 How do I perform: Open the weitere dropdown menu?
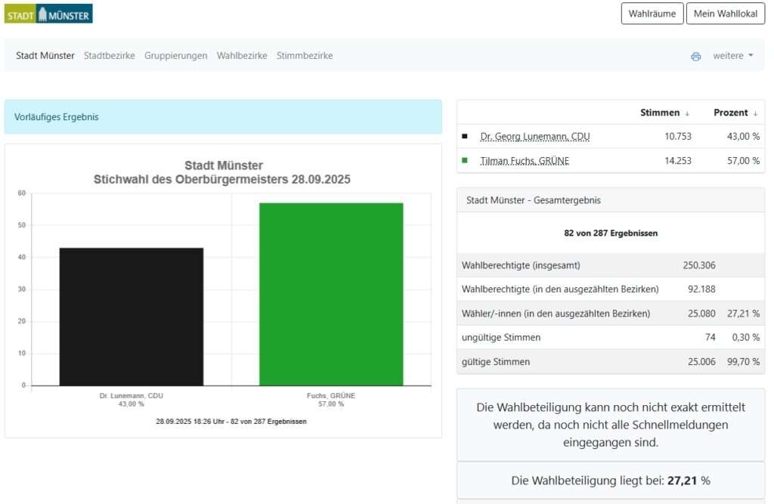point(732,56)
